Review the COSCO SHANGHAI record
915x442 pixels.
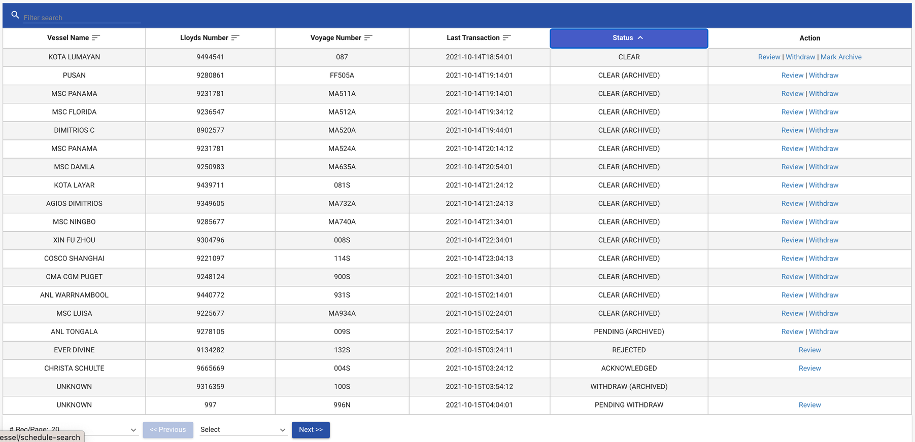coord(792,259)
